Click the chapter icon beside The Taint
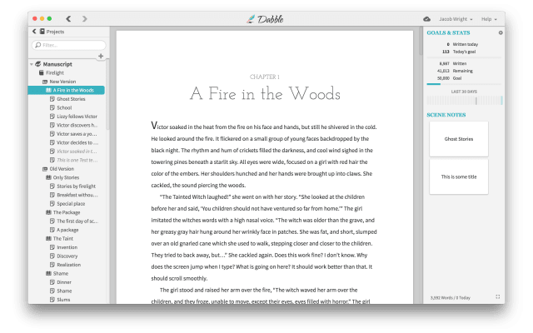Screen dimensions: 533x333 coord(48,239)
